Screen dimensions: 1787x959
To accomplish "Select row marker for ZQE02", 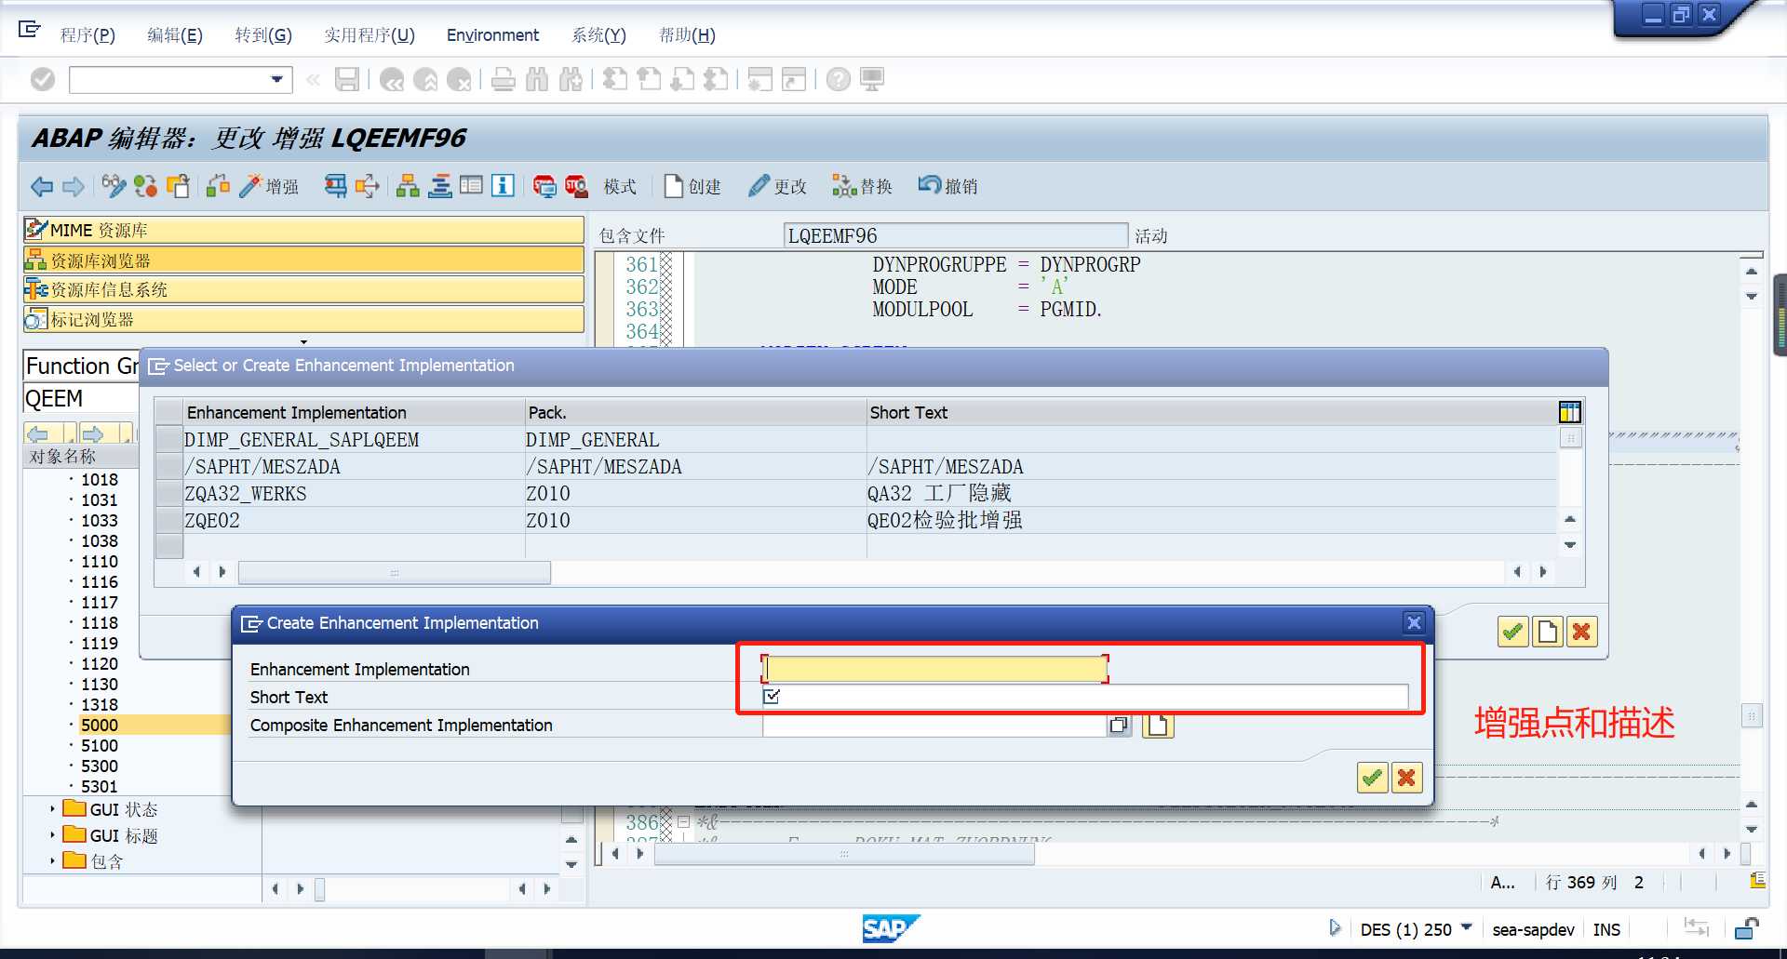I will click(x=168, y=520).
